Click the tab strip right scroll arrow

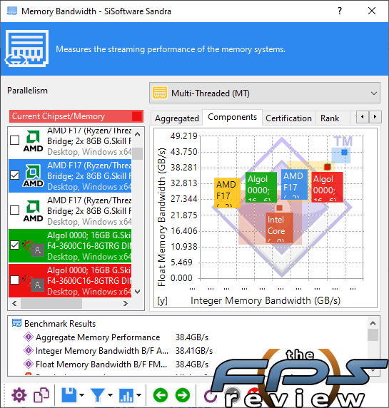pos(375,117)
